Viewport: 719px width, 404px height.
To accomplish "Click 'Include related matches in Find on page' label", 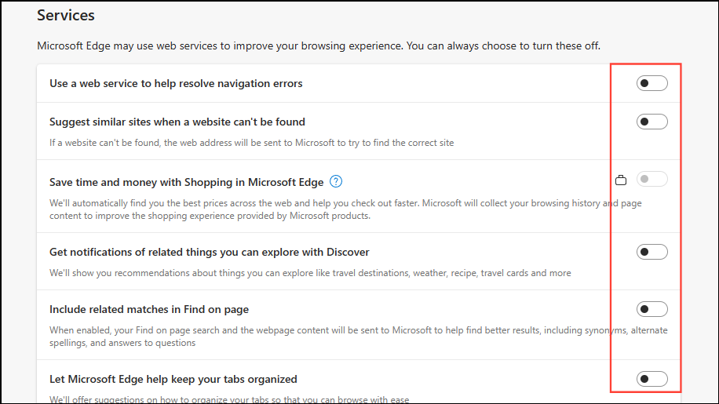I will [149, 309].
